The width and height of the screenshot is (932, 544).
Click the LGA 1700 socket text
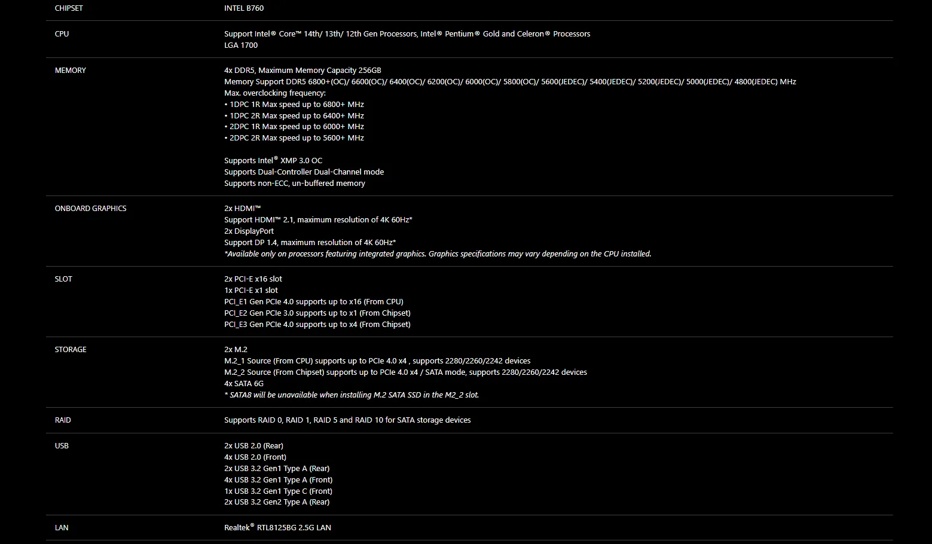click(241, 45)
